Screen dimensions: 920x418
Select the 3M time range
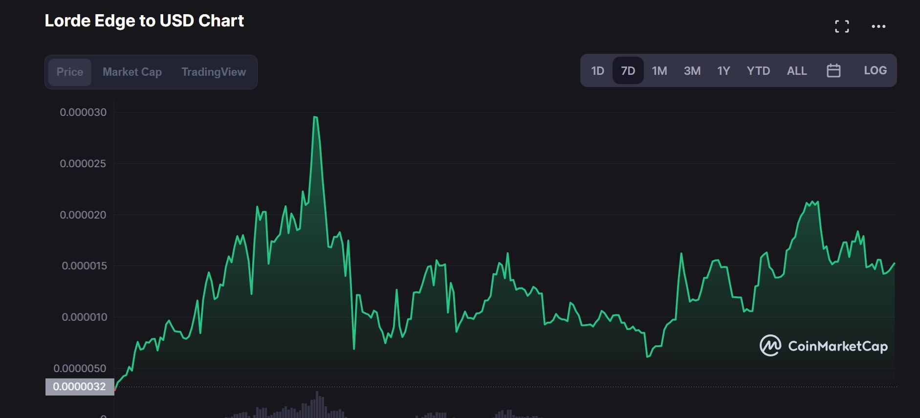click(692, 71)
